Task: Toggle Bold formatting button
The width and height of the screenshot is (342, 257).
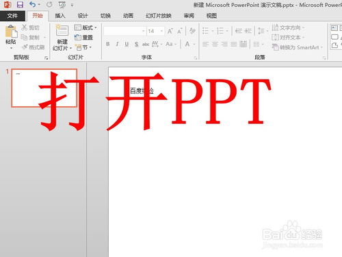Action: tap(108, 44)
